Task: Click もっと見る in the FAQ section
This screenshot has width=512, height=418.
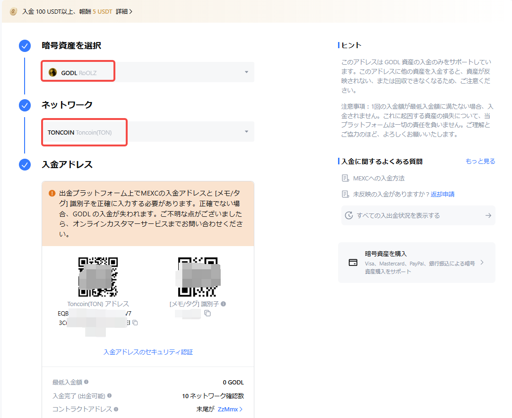Action: pyautogui.click(x=480, y=161)
